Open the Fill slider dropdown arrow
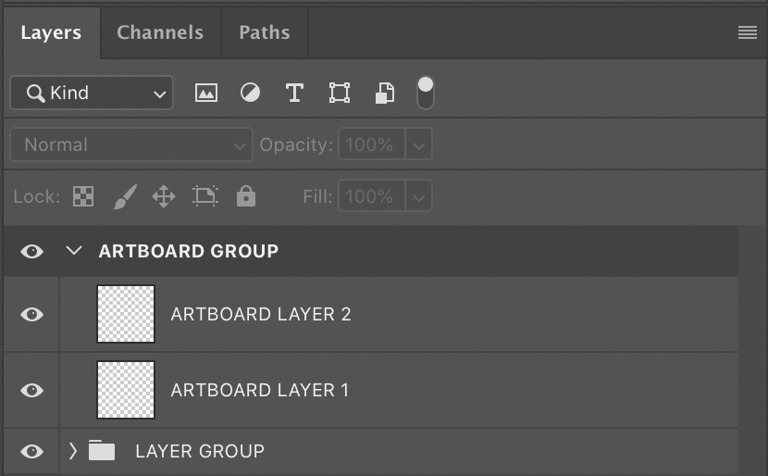This screenshot has width=768, height=476. (x=419, y=196)
